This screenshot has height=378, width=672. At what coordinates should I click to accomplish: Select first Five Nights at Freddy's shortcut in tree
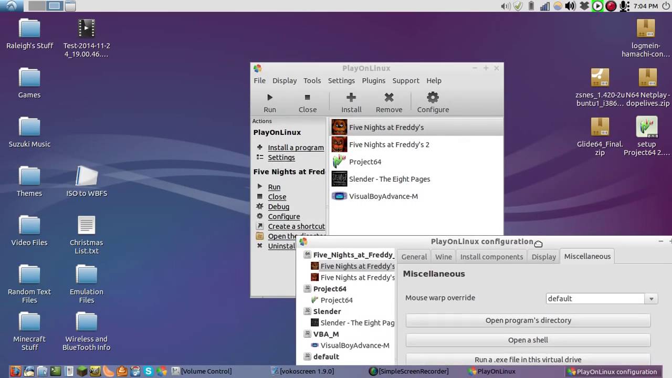(358, 266)
